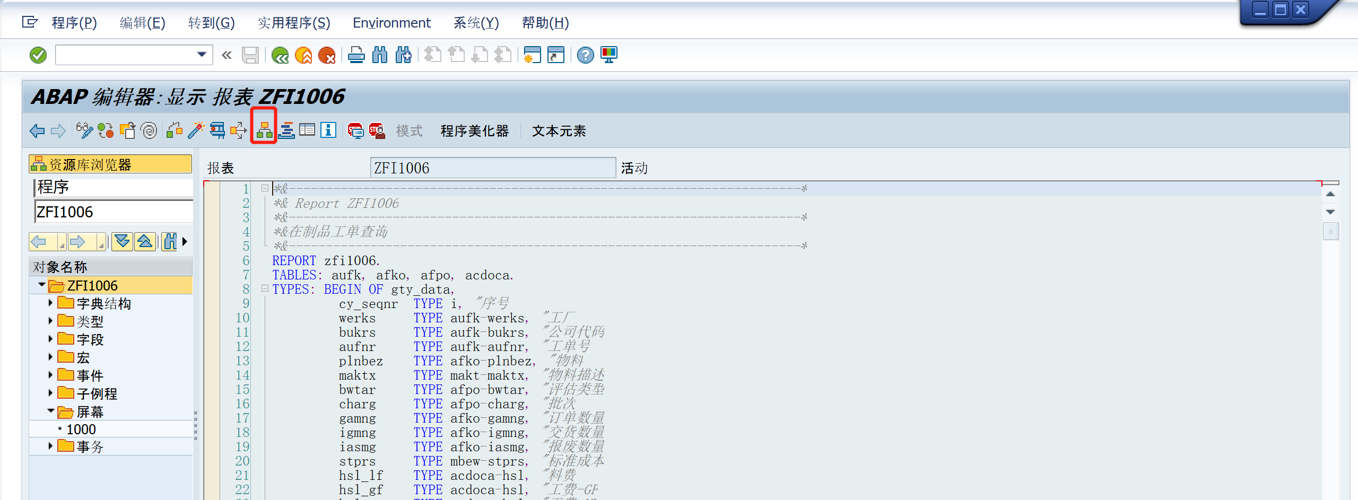Image resolution: width=1358 pixels, height=500 pixels.
Task: Open 文本元素 via its button
Action: pyautogui.click(x=559, y=130)
